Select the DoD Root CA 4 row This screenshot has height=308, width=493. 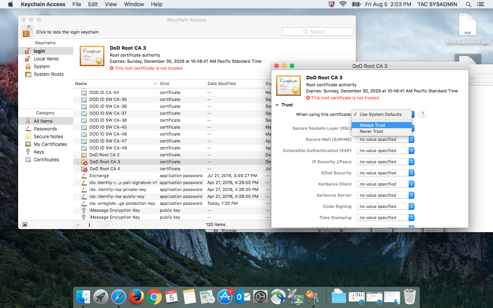click(172, 169)
